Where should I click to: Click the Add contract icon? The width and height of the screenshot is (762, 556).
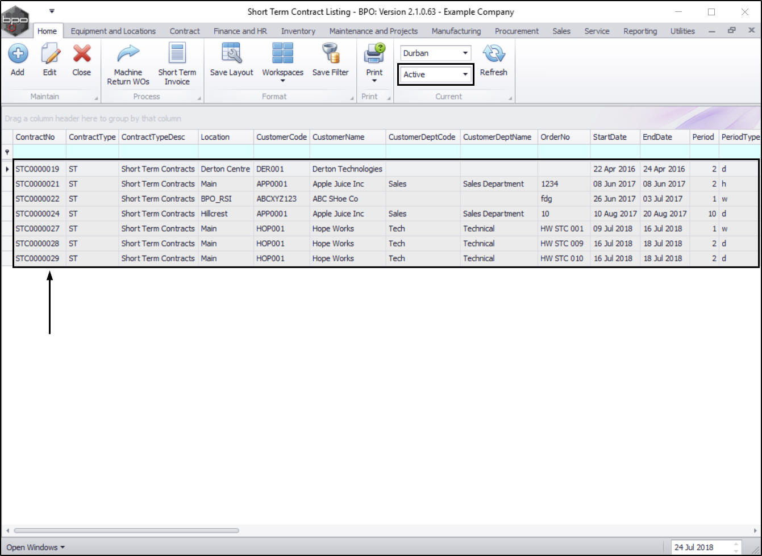(18, 55)
